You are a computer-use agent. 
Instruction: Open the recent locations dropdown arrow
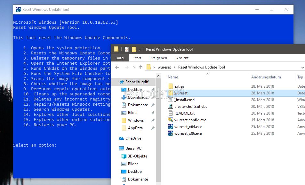point(134,67)
